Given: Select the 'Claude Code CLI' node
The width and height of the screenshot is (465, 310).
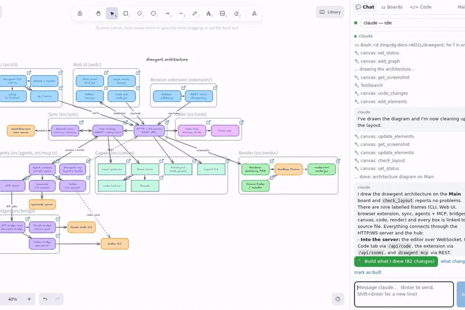Looking at the screenshot, I should [81, 227].
